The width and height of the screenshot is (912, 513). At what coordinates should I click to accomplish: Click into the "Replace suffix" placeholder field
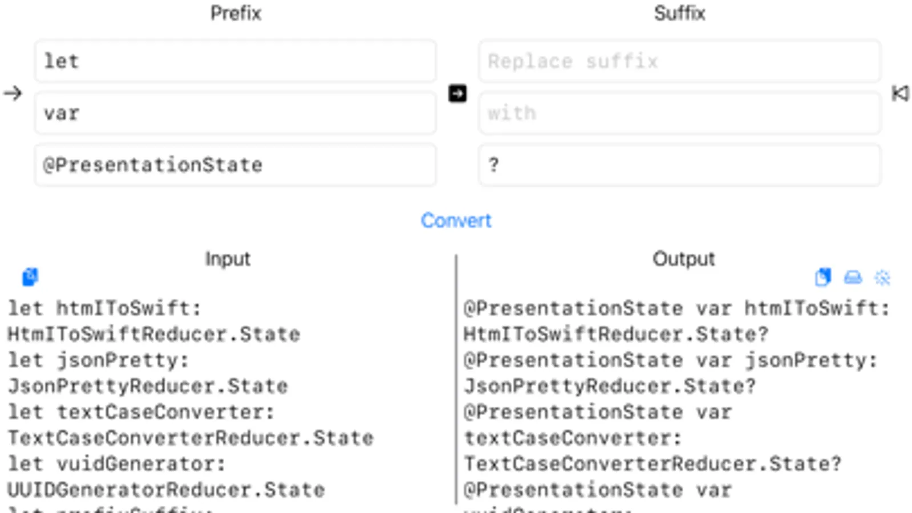click(x=679, y=61)
